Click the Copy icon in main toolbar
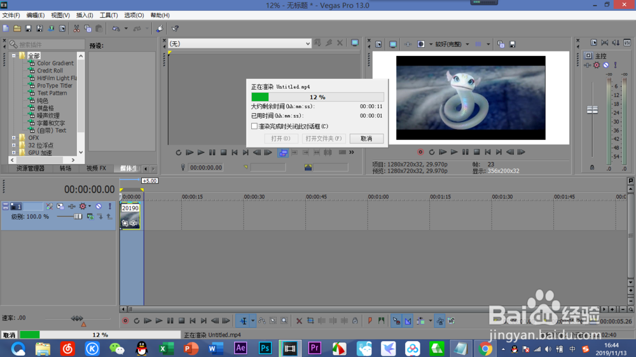This screenshot has height=357, width=636. [88, 29]
